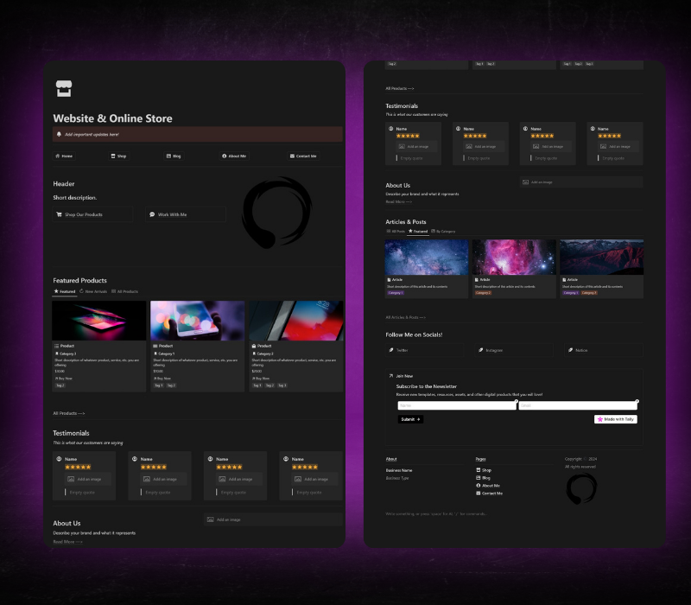The width and height of the screenshot is (691, 605).
Task: Click Add an image beside About Us in right panel
Action: [x=581, y=182]
